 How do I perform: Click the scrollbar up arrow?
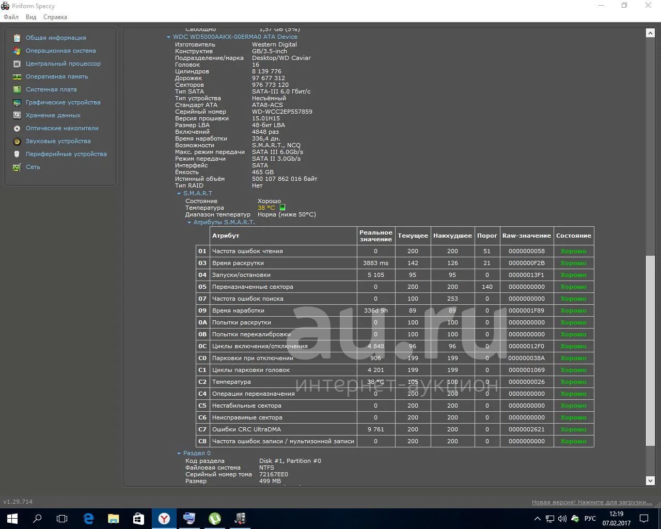tap(650, 33)
